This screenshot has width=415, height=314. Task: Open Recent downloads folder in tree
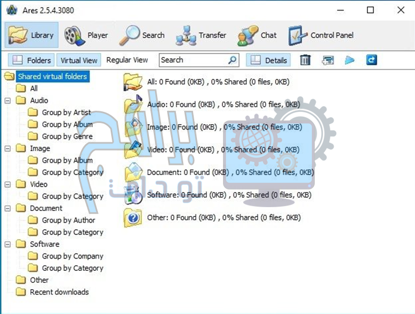[x=59, y=292]
